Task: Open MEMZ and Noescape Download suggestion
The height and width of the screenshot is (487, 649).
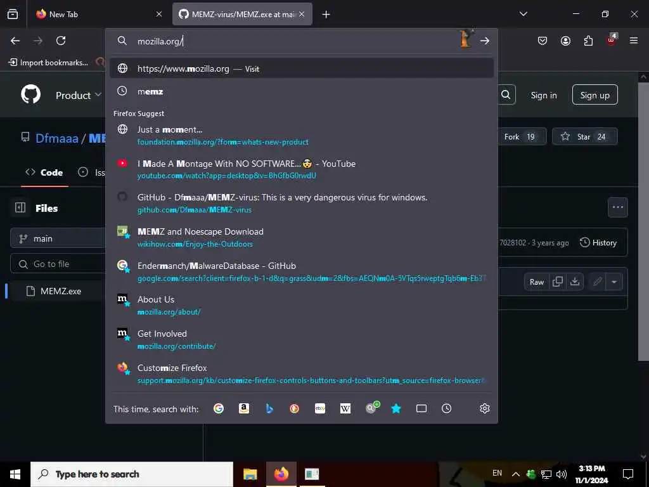Action: (302, 237)
